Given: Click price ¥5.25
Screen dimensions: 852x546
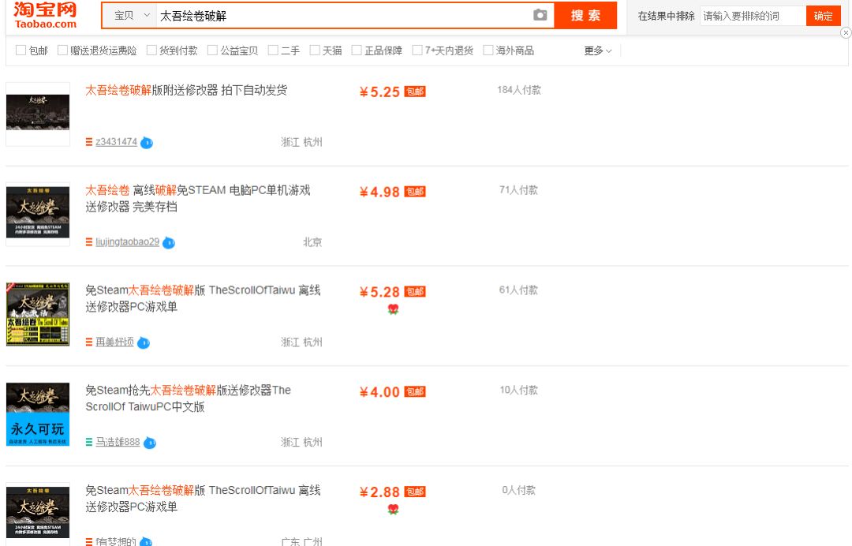Looking at the screenshot, I should point(379,92).
